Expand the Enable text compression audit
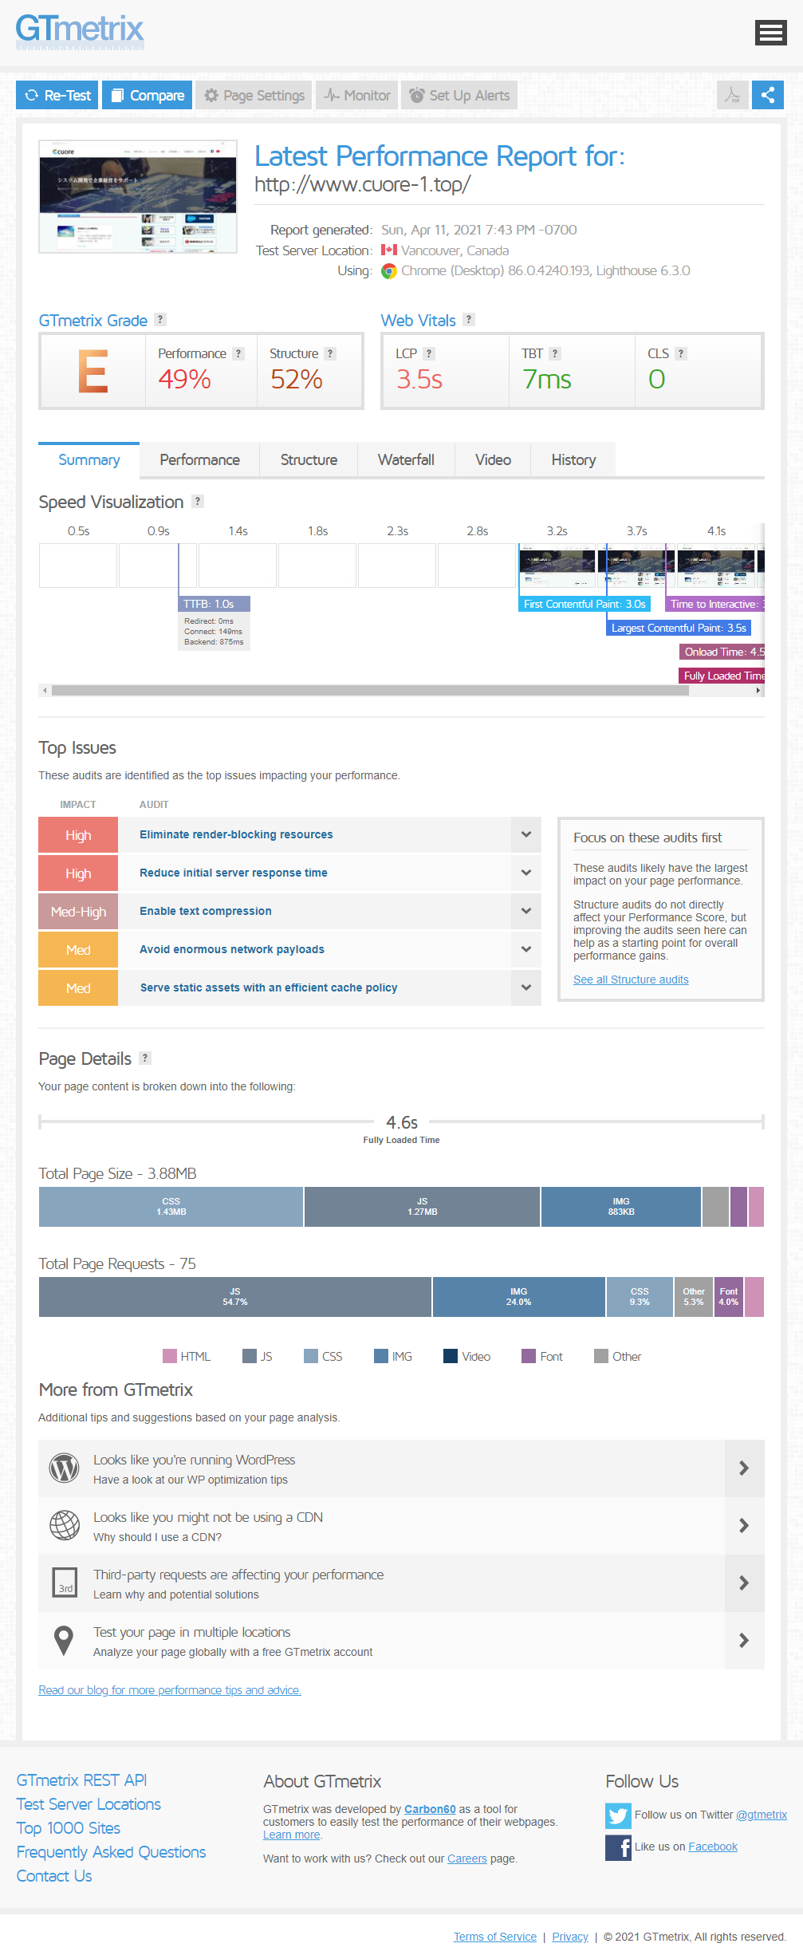 coord(525,912)
